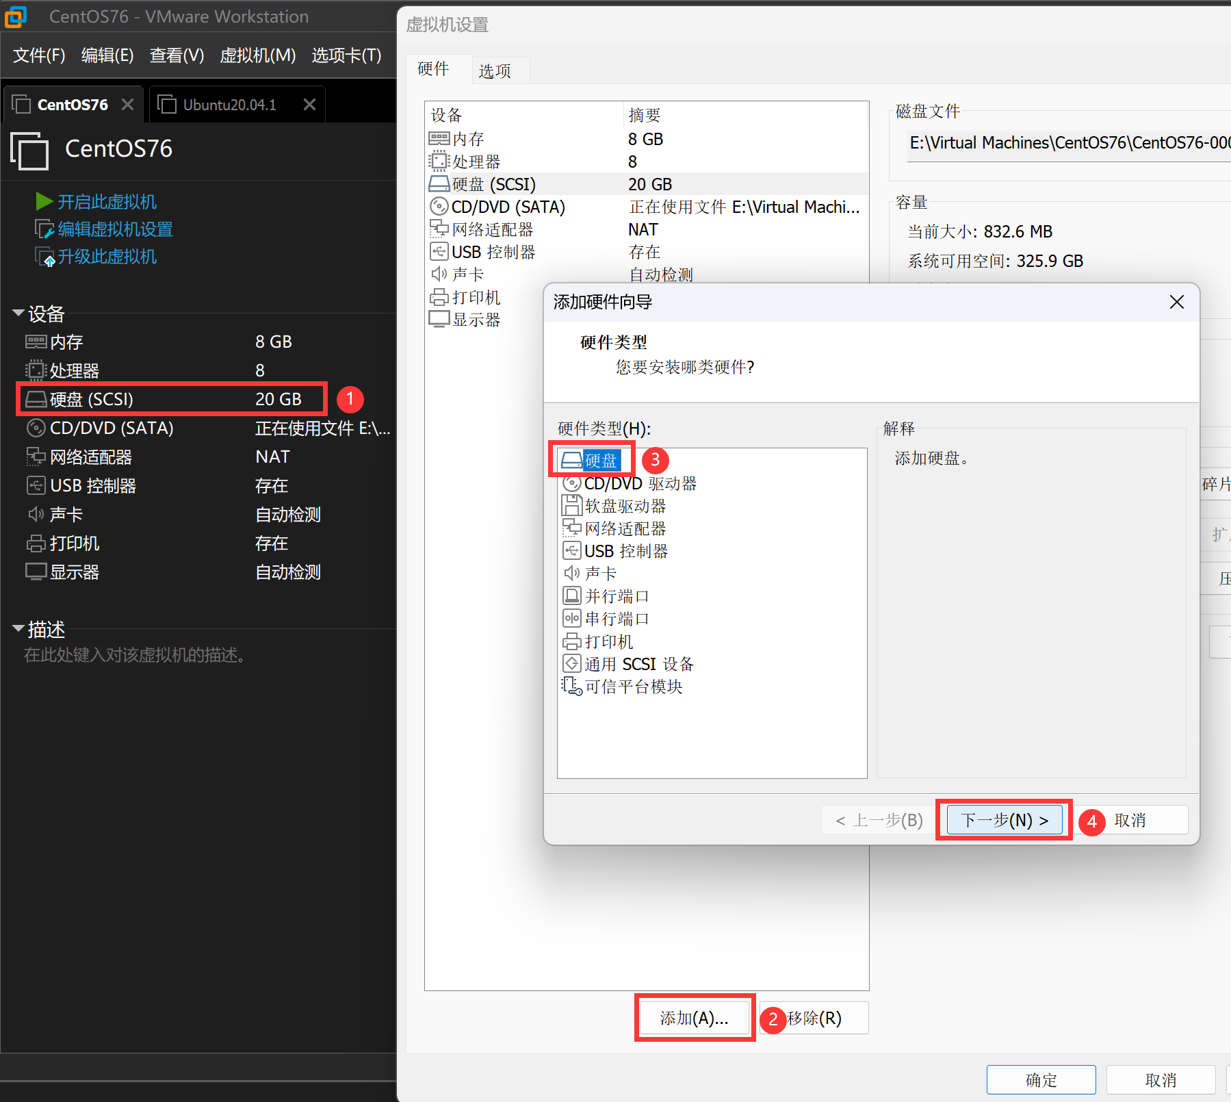Viewport: 1231px width, 1102px height.
Task: Select 硬盘 (SCSI) row in settings list
Action: pyautogui.click(x=647, y=184)
